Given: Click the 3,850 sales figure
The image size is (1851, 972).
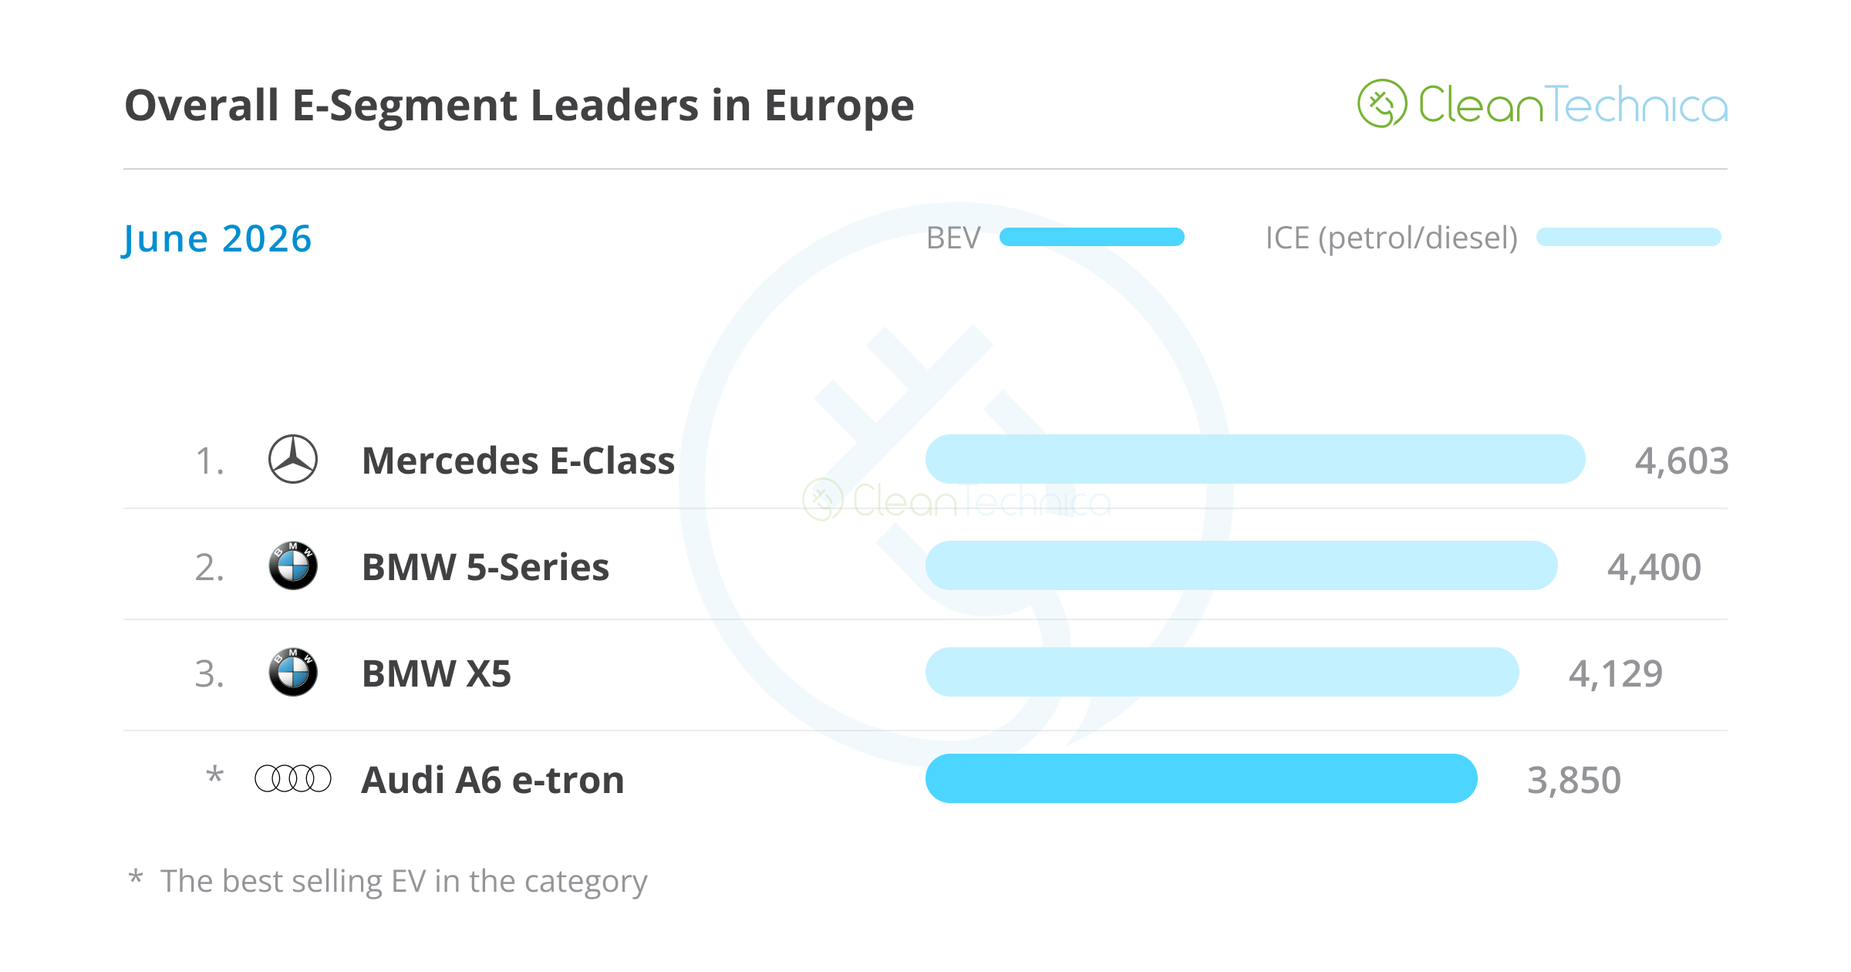Looking at the screenshot, I should pyautogui.click(x=1574, y=781).
